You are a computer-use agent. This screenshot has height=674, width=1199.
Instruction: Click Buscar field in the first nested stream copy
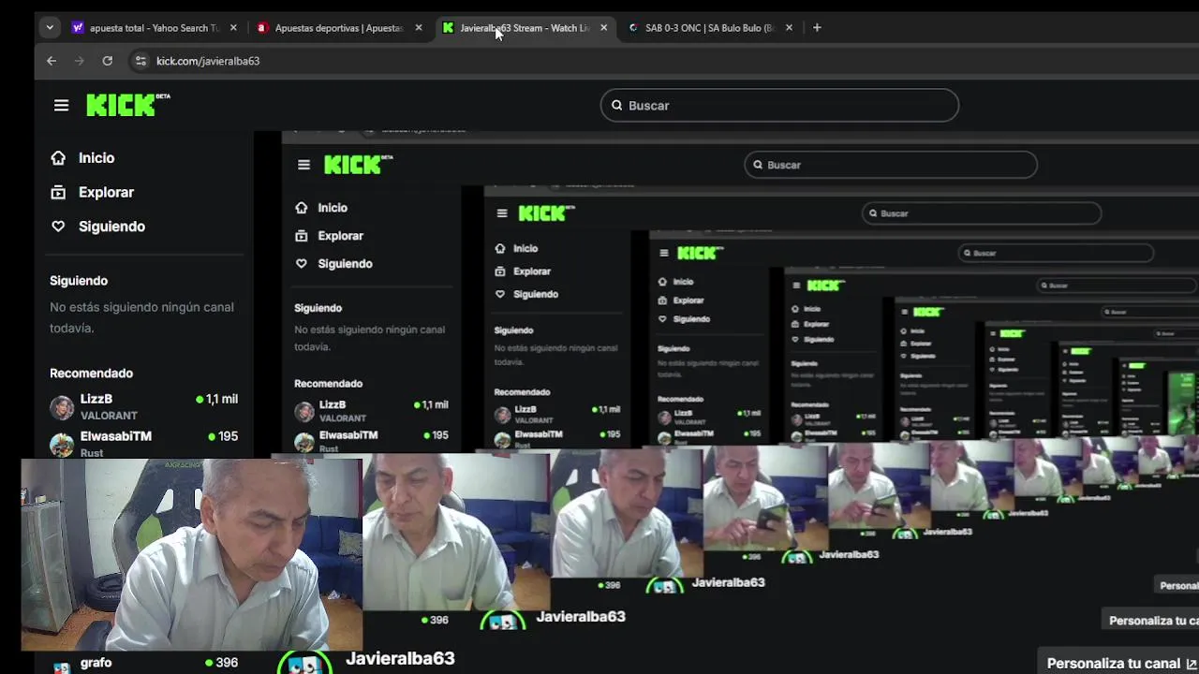[x=890, y=165]
